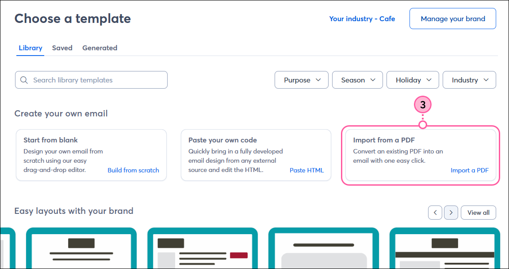Click the Manage your brand button

click(452, 19)
